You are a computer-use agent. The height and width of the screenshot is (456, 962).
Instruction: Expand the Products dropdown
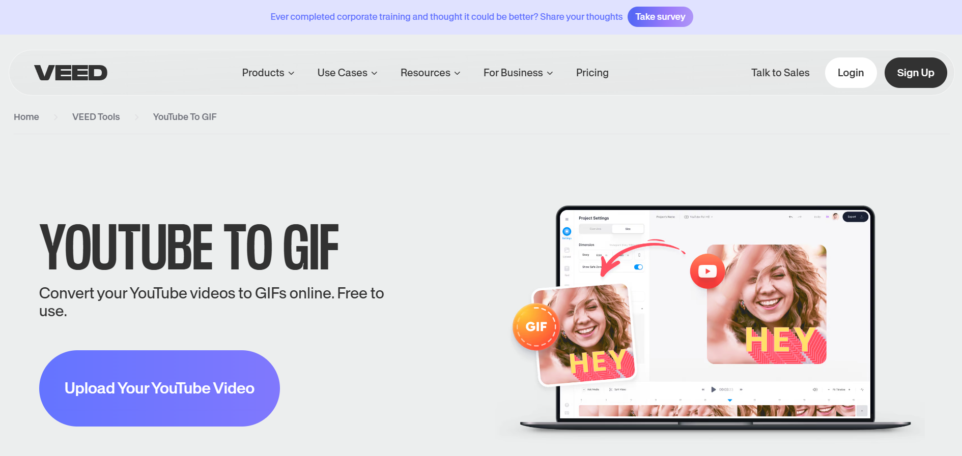pos(268,73)
